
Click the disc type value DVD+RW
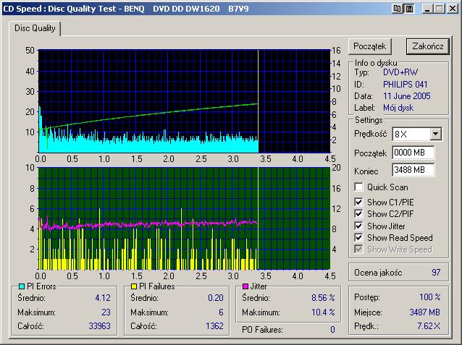[x=400, y=72]
